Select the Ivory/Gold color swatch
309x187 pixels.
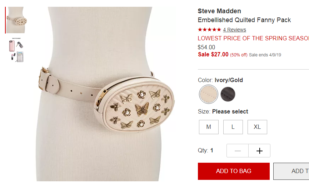[209, 94]
